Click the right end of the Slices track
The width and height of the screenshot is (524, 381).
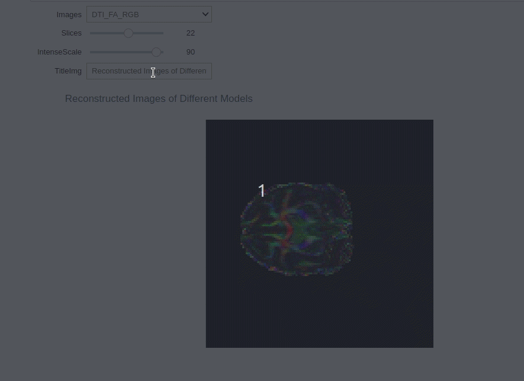pyautogui.click(x=162, y=33)
